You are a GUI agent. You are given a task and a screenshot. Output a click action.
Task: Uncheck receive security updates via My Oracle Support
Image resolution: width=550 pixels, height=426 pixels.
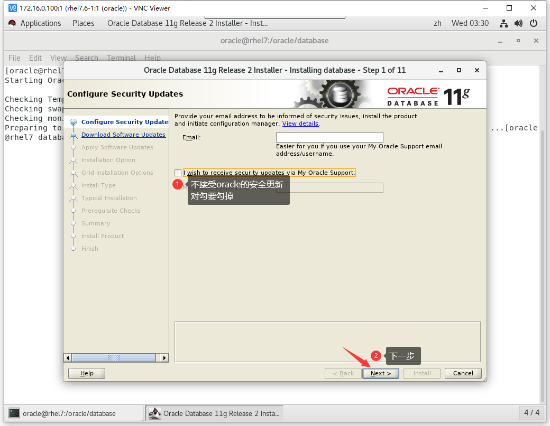pos(178,173)
